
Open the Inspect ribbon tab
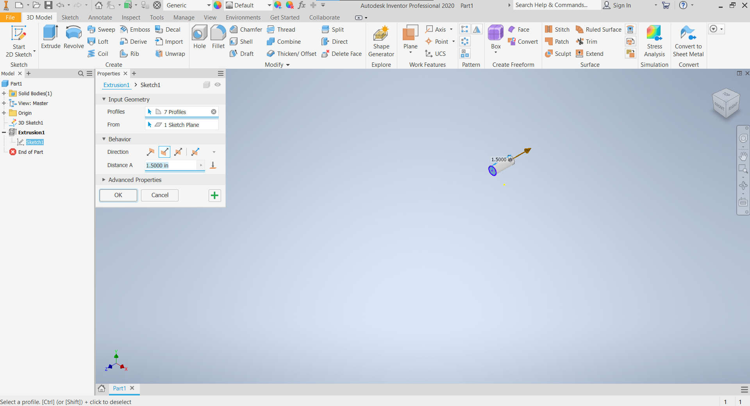click(x=131, y=18)
